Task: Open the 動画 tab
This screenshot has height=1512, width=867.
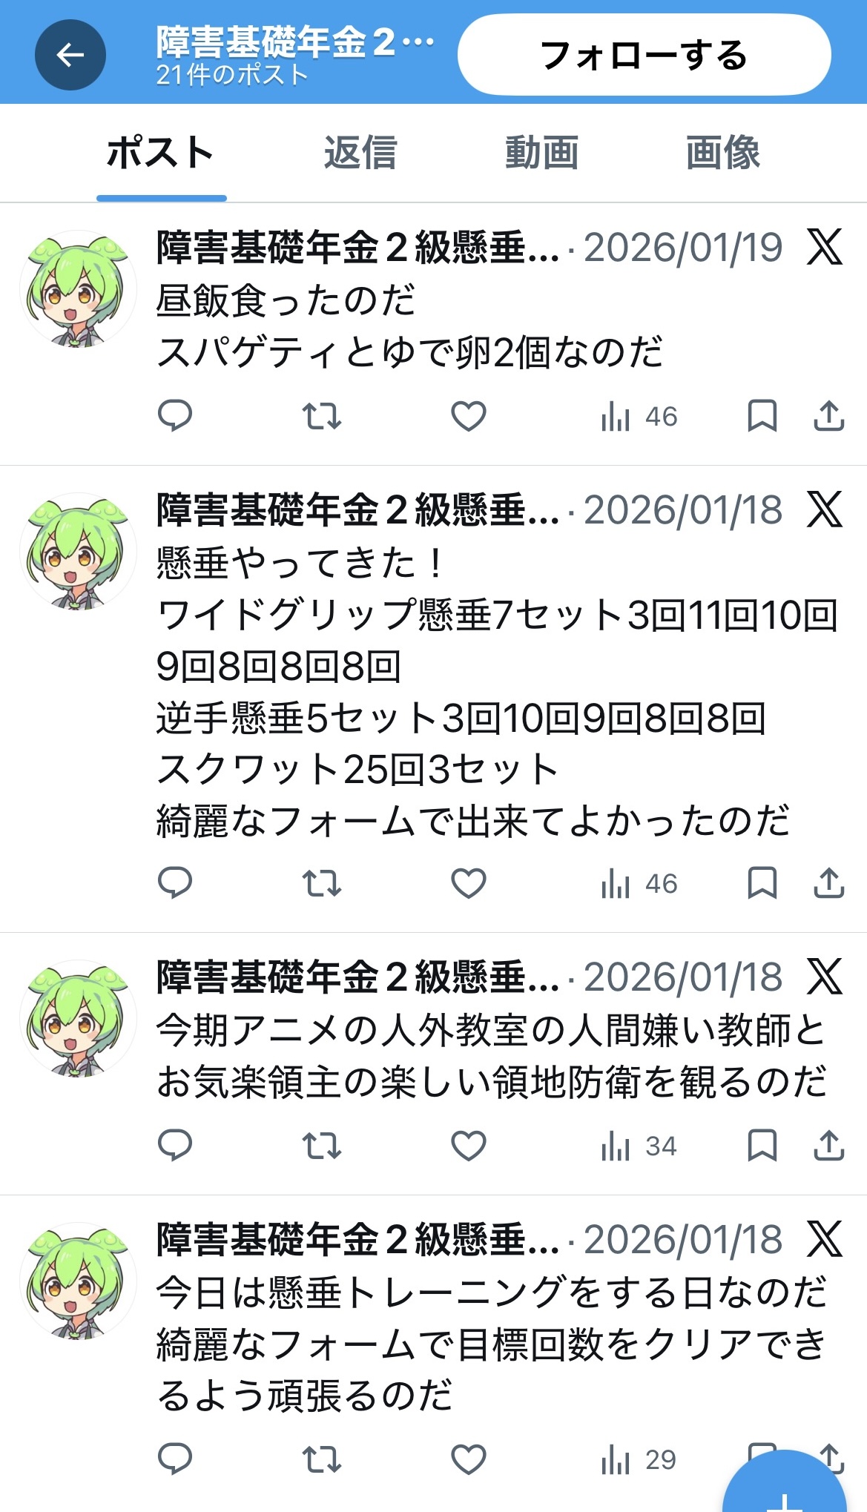Action: pos(541,153)
